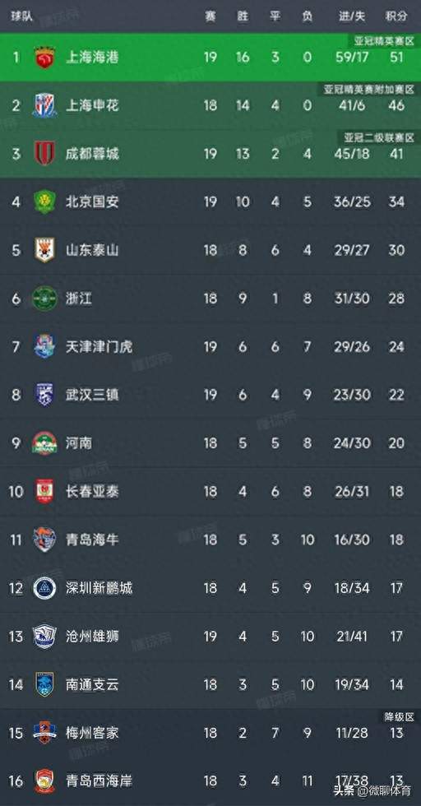Open the 长春亚泰 team name link
The width and height of the screenshot is (421, 806).
click(x=93, y=492)
